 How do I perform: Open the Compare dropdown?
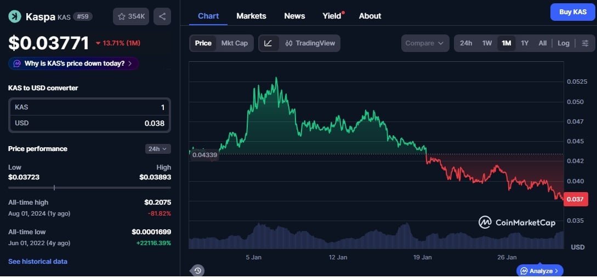[425, 43]
